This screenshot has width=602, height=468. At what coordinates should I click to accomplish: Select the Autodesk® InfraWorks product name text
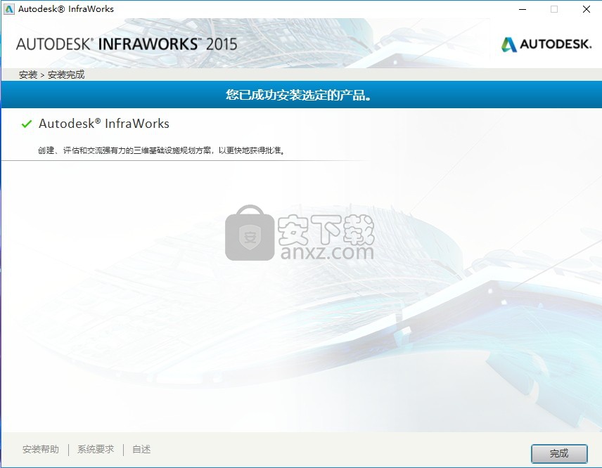[104, 124]
